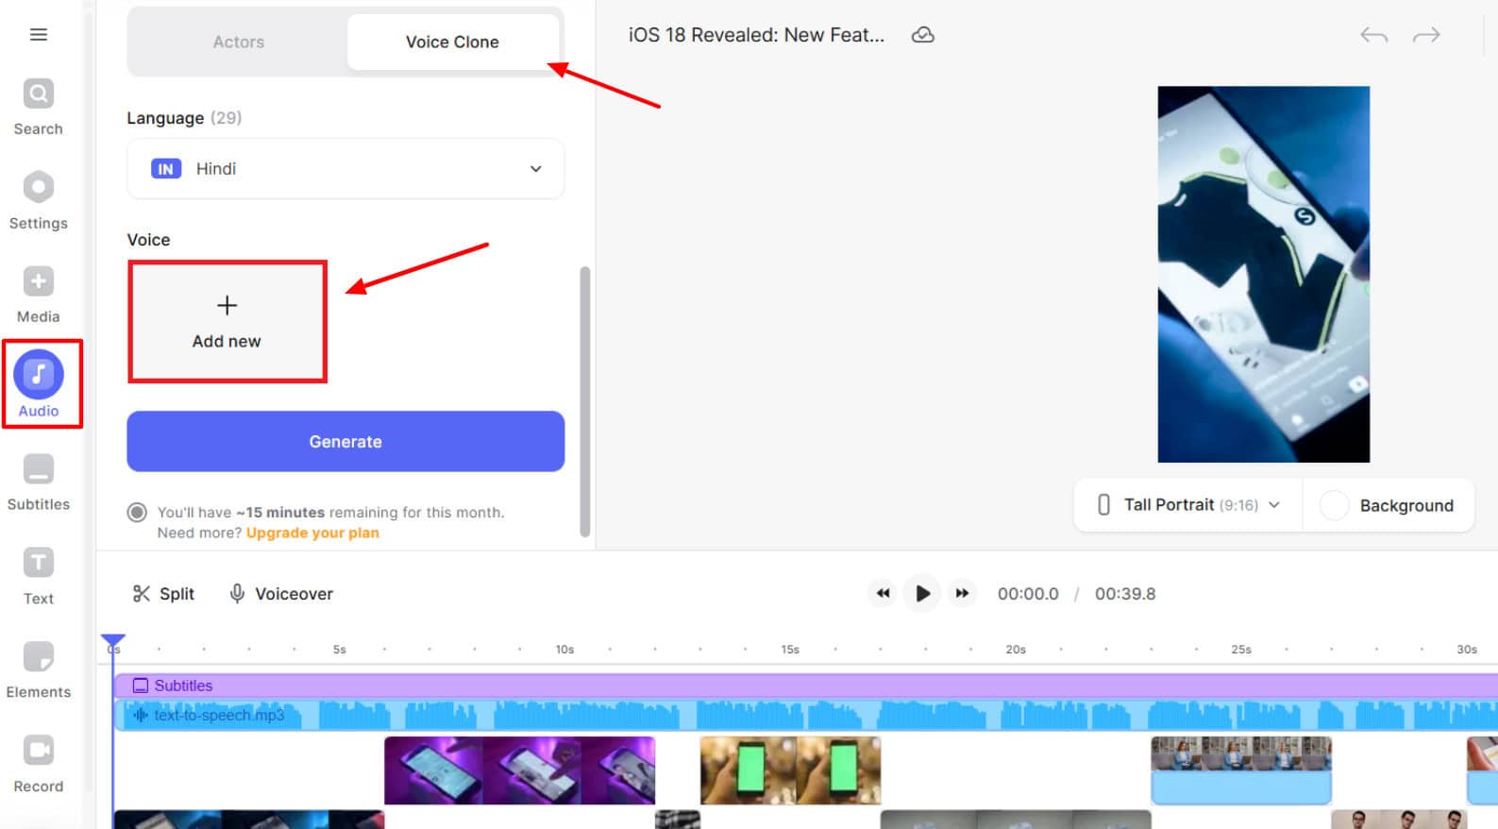Click the 10s mark on timeline ruler
This screenshot has width=1498, height=829.
564,650
